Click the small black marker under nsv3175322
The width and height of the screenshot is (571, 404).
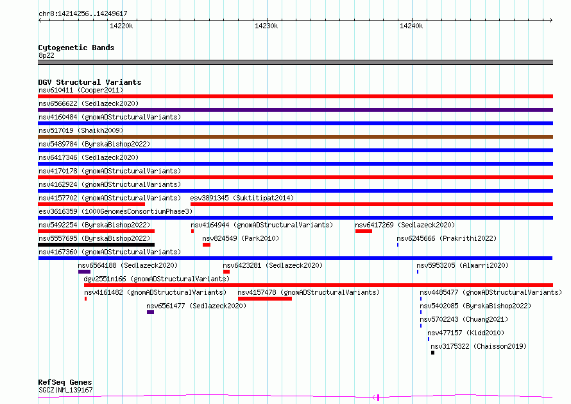point(432,353)
